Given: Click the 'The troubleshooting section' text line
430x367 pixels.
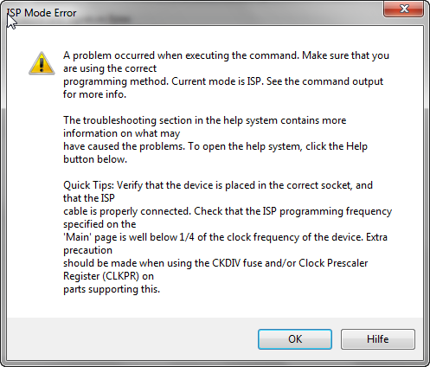Looking at the screenshot, I should tap(205, 120).
